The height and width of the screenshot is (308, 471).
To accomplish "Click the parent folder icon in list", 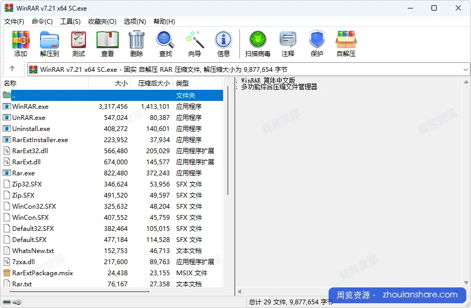I will click(7, 95).
